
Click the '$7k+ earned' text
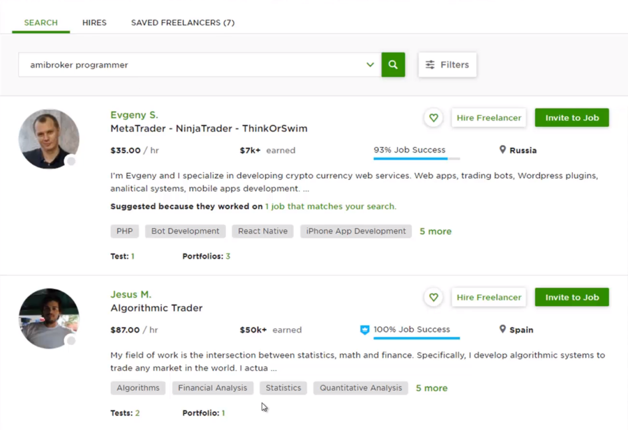(267, 151)
